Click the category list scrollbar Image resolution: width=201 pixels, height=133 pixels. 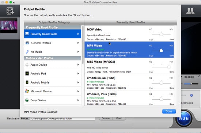(x=83, y=45)
